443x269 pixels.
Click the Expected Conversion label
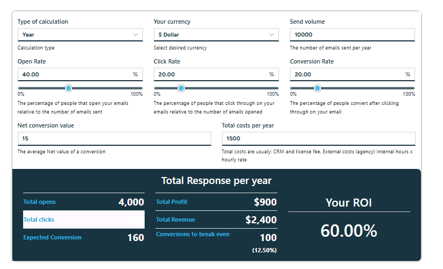pyautogui.click(x=52, y=237)
